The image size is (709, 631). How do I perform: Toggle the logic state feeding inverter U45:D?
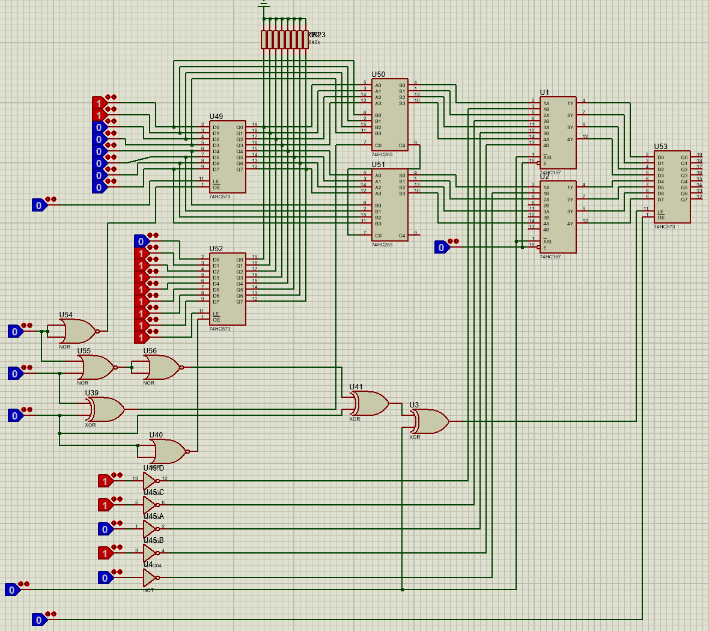tap(105, 481)
